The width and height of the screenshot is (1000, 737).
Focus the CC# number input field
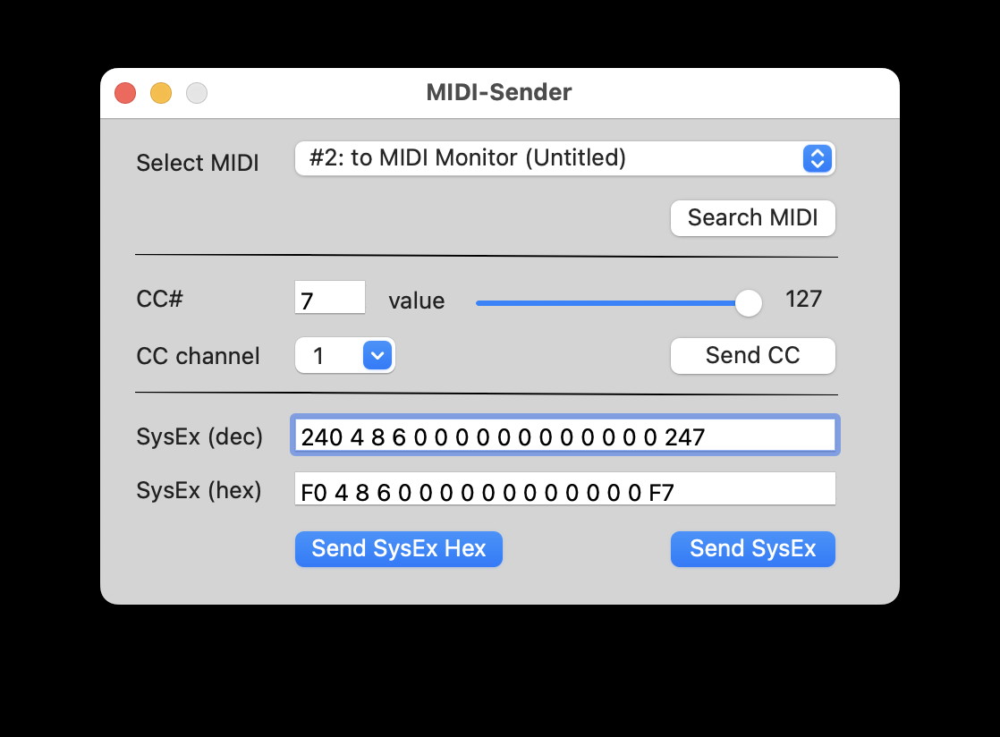coord(329,299)
